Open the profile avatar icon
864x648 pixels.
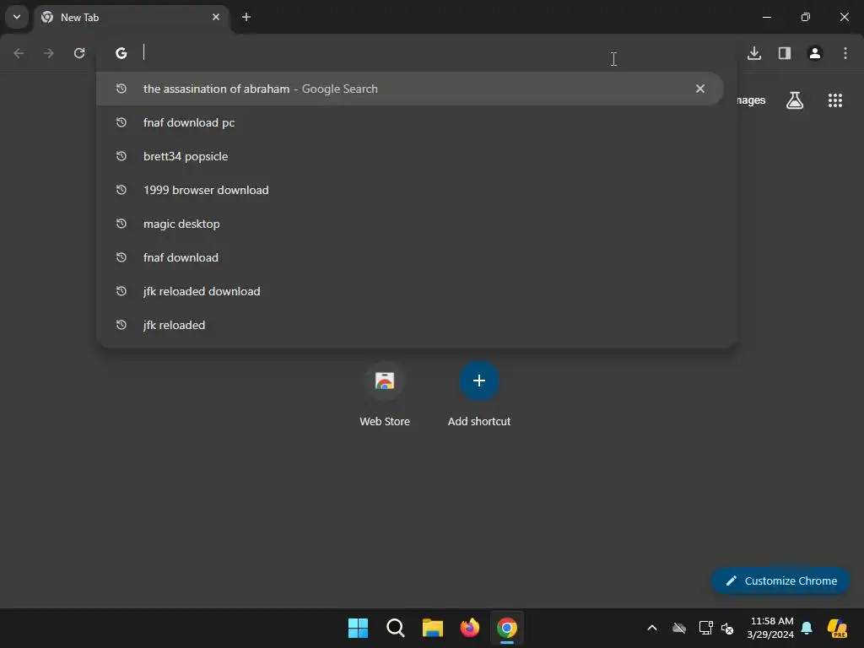(815, 53)
